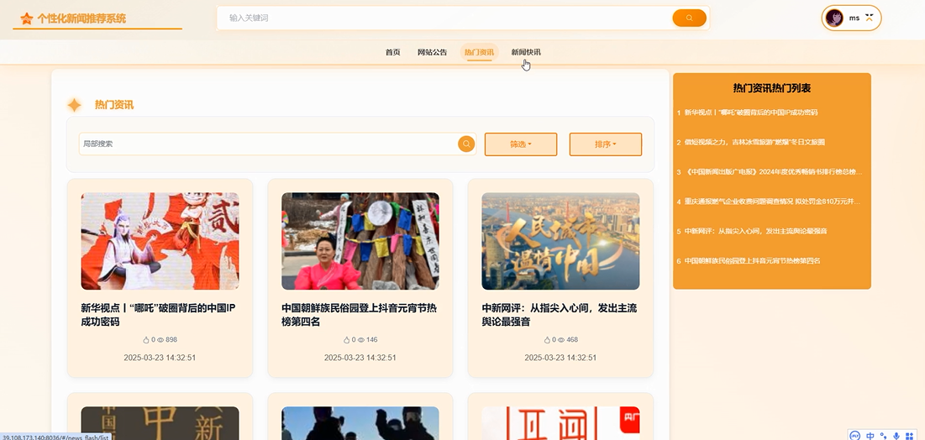
Task: Expand the ms user menu arrow
Action: click(x=869, y=18)
